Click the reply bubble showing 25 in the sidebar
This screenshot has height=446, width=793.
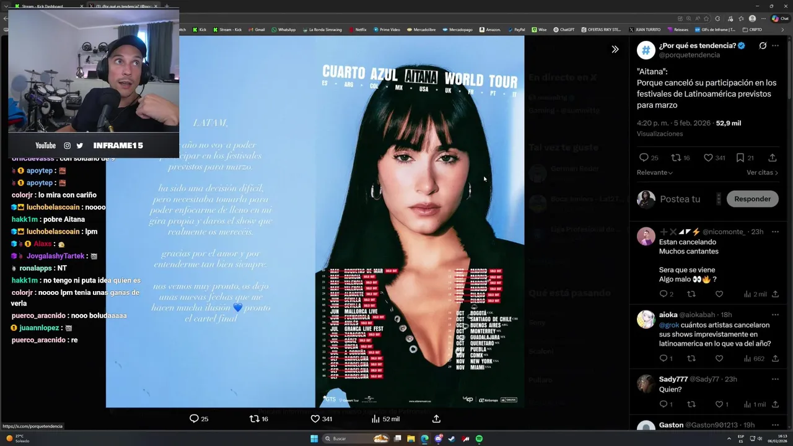pos(644,158)
